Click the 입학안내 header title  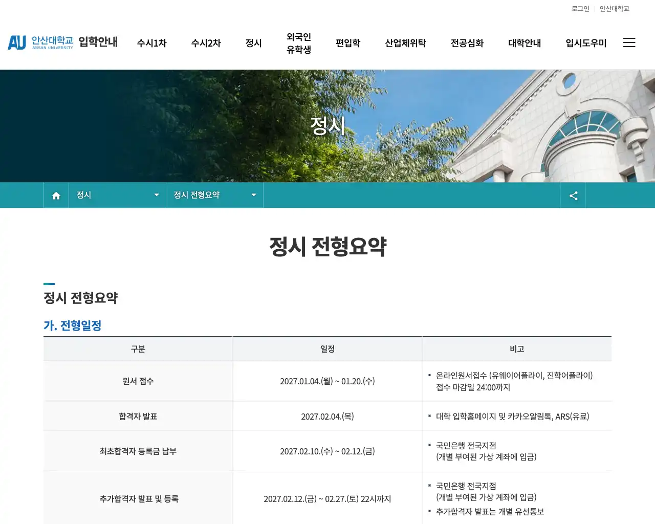click(x=98, y=42)
